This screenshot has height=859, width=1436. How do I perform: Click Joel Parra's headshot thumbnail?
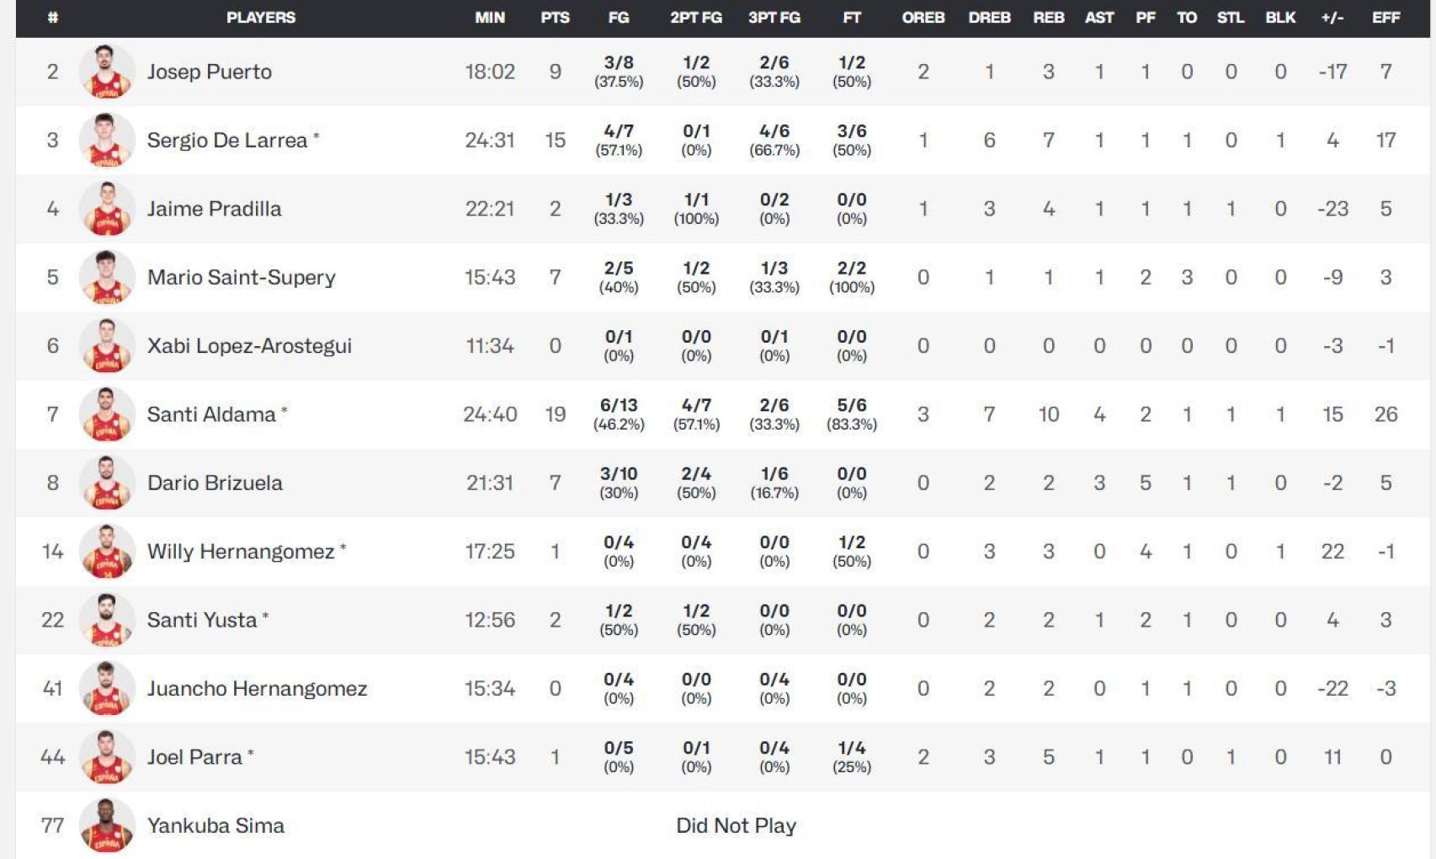click(106, 757)
